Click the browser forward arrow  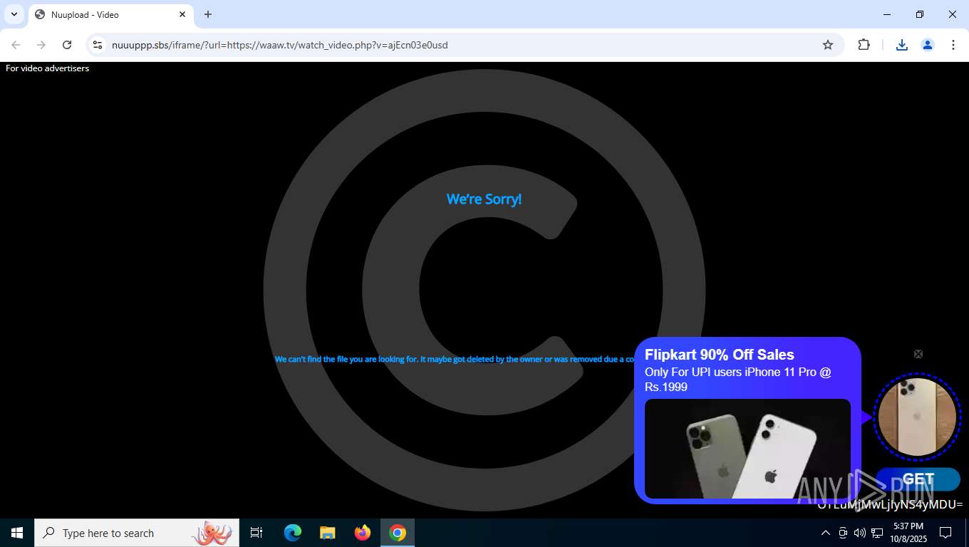click(41, 45)
